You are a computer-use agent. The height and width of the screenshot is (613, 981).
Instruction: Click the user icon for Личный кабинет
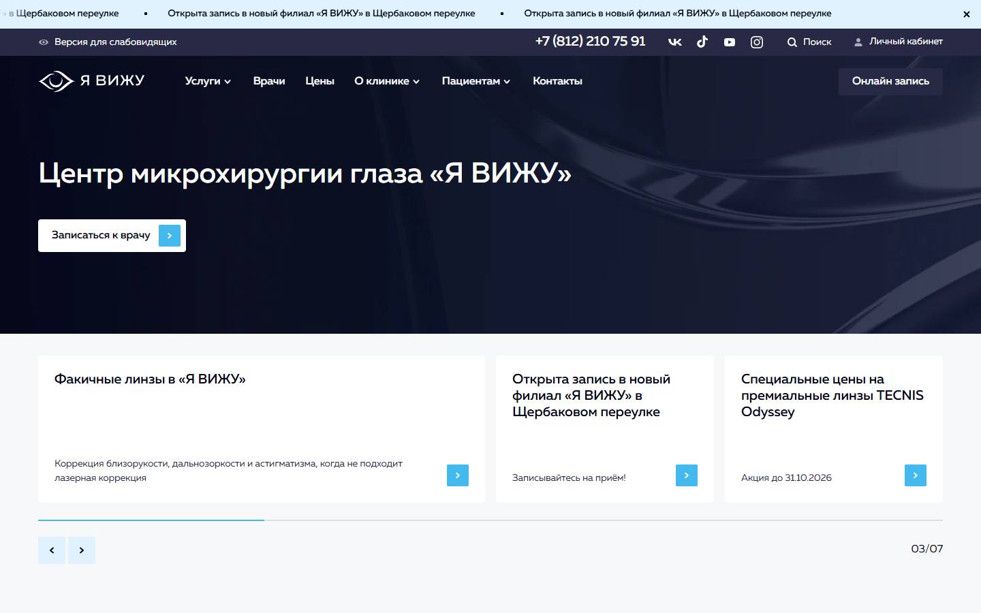tap(858, 42)
